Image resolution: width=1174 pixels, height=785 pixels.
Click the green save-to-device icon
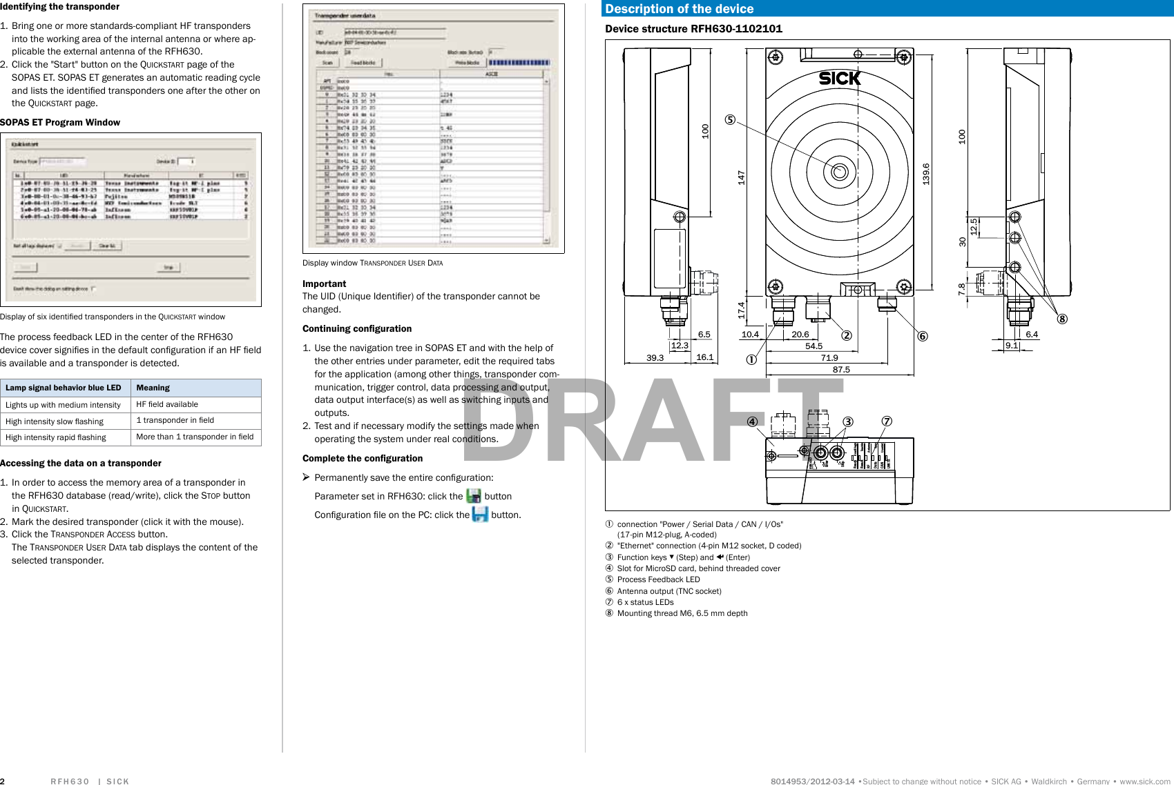tap(474, 496)
